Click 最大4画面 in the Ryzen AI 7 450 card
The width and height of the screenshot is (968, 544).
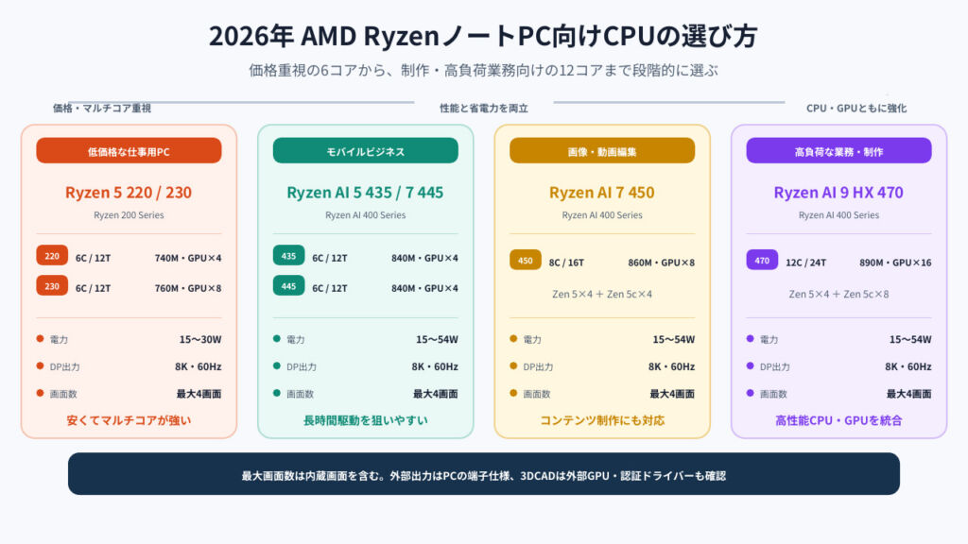(672, 394)
